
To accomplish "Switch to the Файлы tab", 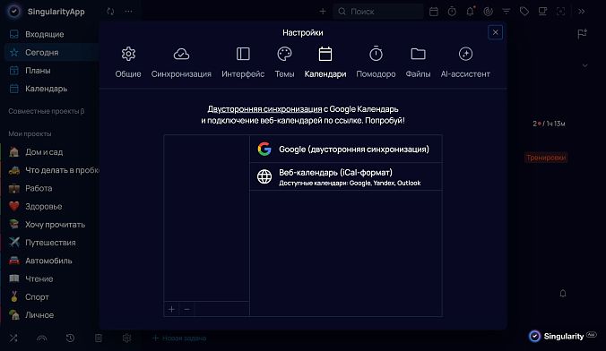I will click(418, 62).
